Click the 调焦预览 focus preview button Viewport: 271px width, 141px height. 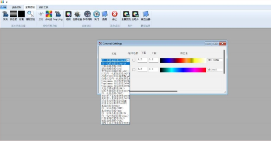[31, 15]
